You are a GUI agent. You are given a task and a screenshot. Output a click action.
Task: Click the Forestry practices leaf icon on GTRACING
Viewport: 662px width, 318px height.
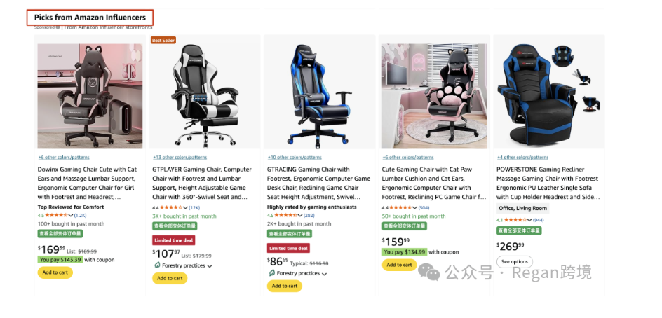click(x=272, y=273)
